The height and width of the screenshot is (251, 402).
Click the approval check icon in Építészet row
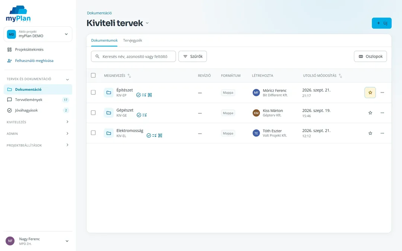[x=138, y=95]
